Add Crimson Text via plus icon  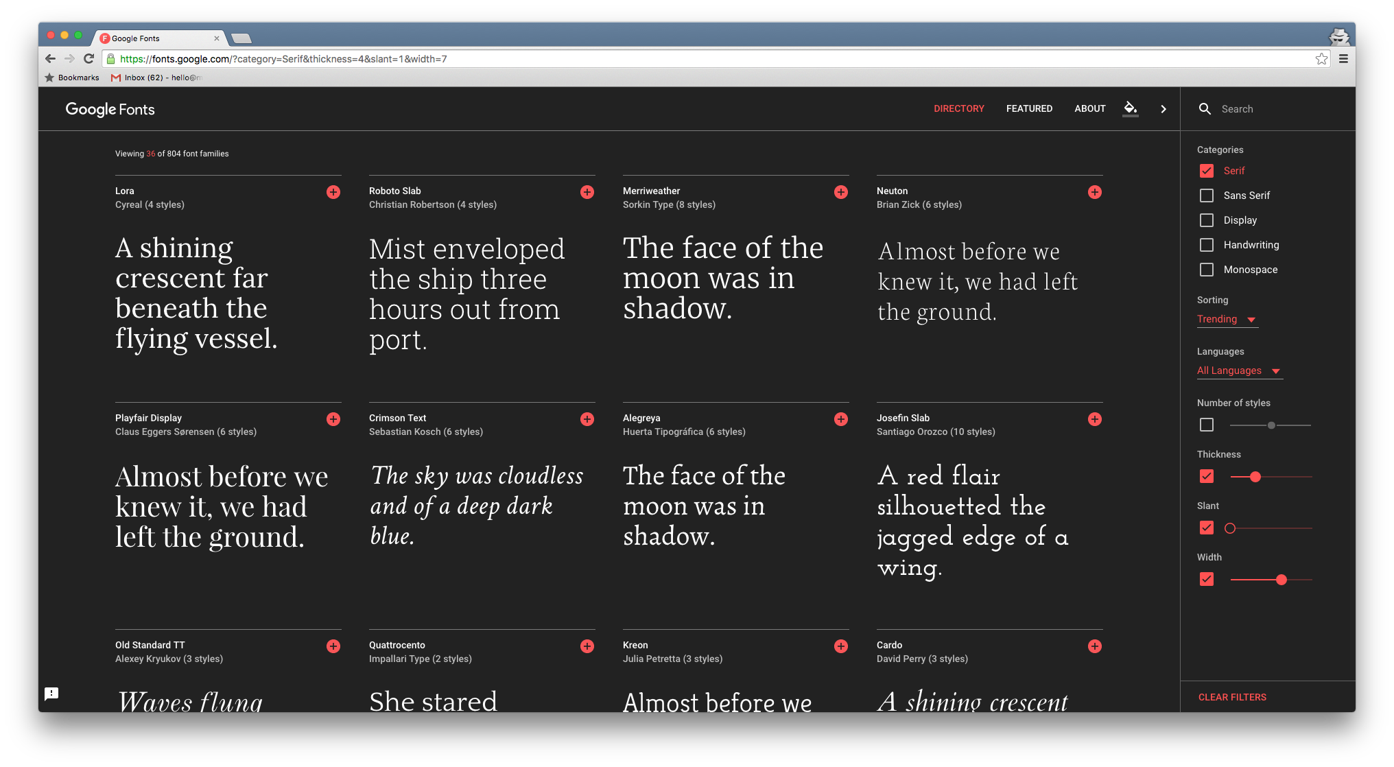click(587, 419)
